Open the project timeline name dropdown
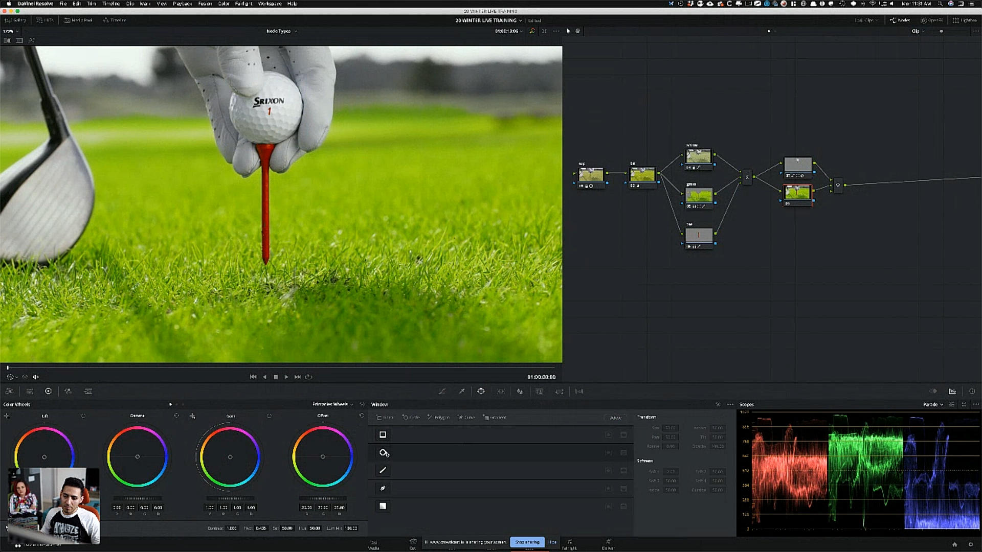This screenshot has width=982, height=552. pos(489,20)
